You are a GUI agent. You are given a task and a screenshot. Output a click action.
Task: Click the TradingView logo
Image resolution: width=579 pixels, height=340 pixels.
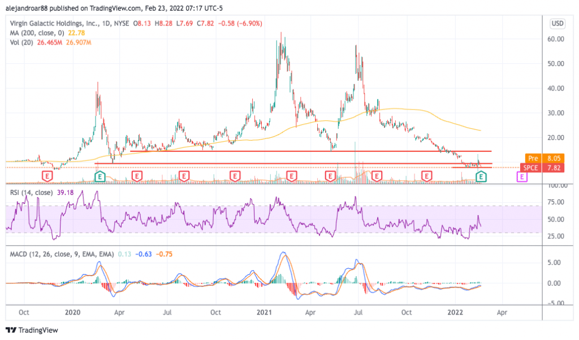click(32, 330)
